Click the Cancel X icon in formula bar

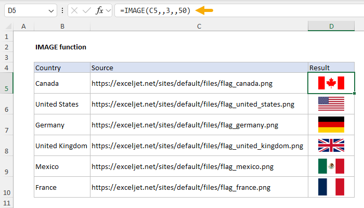pos(75,10)
